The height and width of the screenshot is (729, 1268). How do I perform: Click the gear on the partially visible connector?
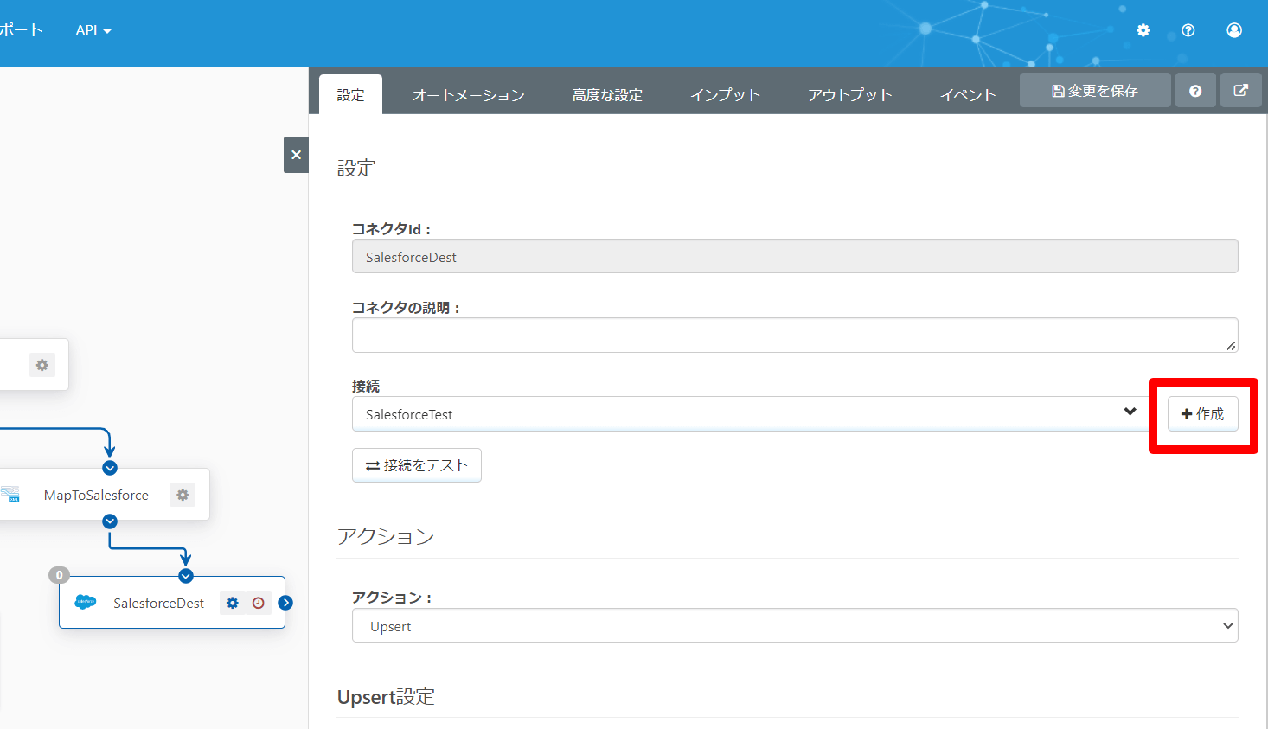tap(42, 365)
